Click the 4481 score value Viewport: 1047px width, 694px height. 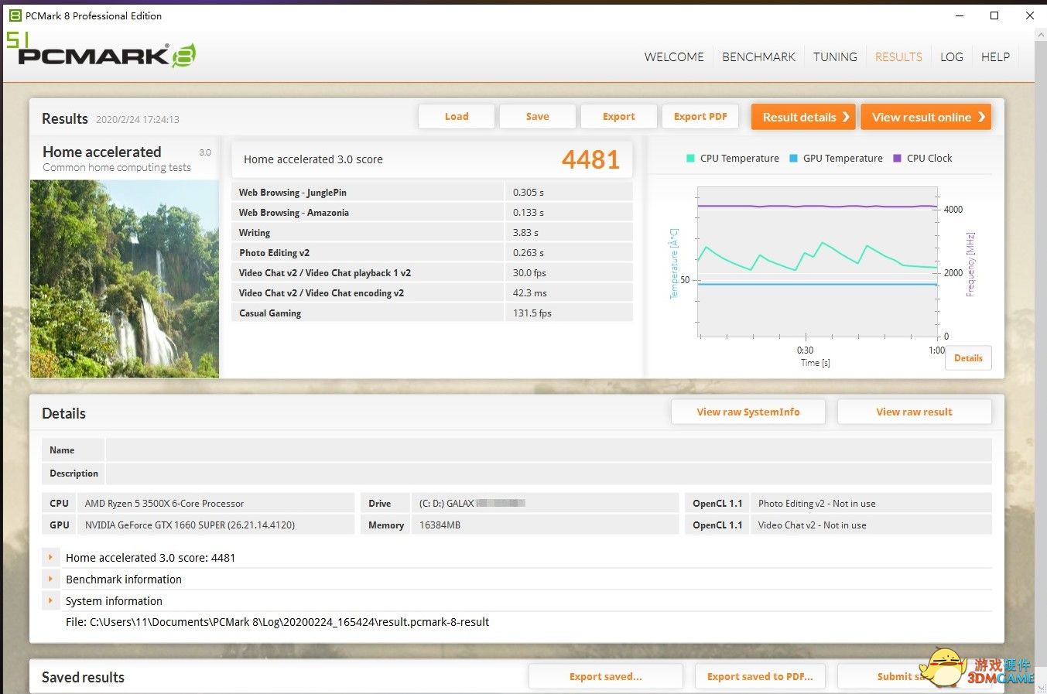point(590,159)
